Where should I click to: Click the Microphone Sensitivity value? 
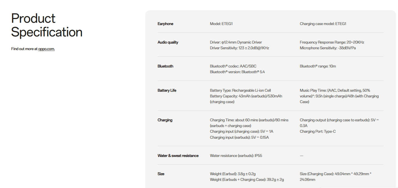[x=328, y=48]
